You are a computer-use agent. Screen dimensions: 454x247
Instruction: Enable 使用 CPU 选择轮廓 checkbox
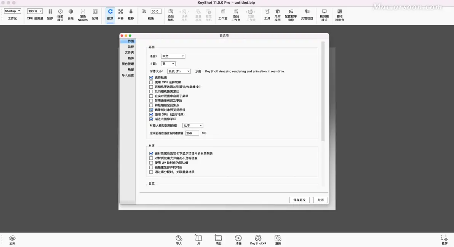[x=151, y=82]
